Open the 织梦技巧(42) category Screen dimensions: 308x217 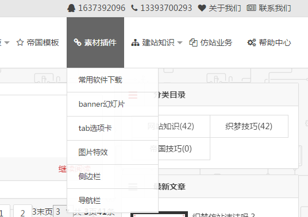(249, 126)
